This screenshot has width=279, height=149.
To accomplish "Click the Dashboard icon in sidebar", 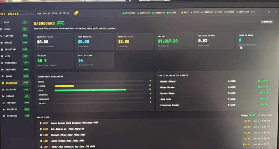I will tap(3, 83).
